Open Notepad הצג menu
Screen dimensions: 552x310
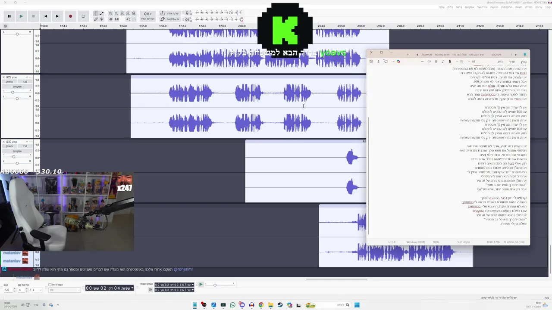click(500, 62)
